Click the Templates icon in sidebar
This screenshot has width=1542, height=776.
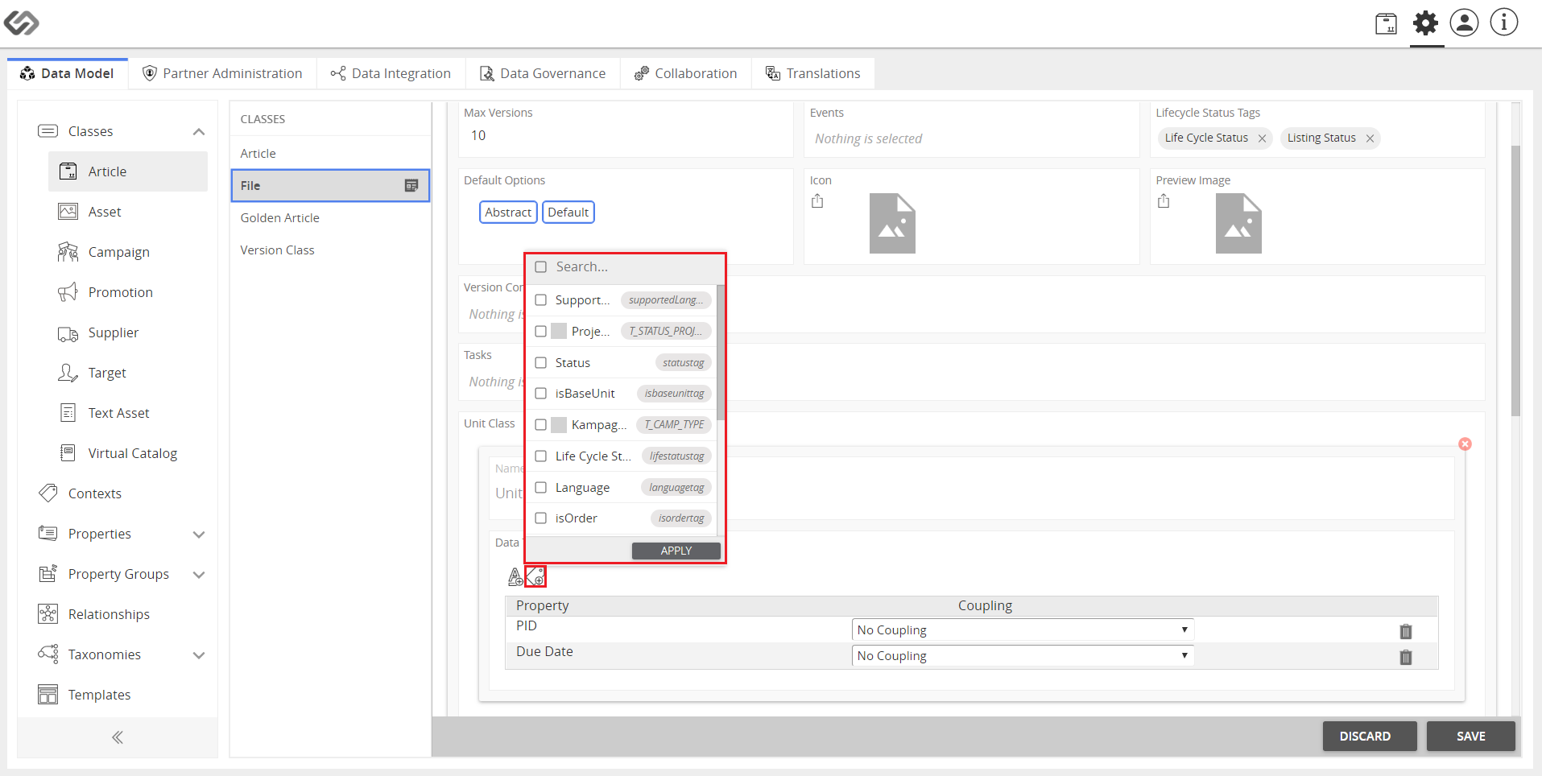coord(48,695)
